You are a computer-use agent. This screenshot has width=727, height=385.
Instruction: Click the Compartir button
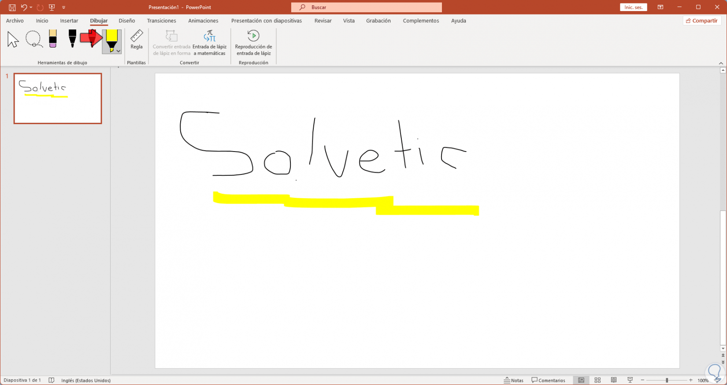[701, 21]
